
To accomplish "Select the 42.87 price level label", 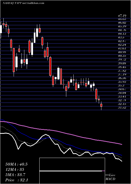I will 122,41.
